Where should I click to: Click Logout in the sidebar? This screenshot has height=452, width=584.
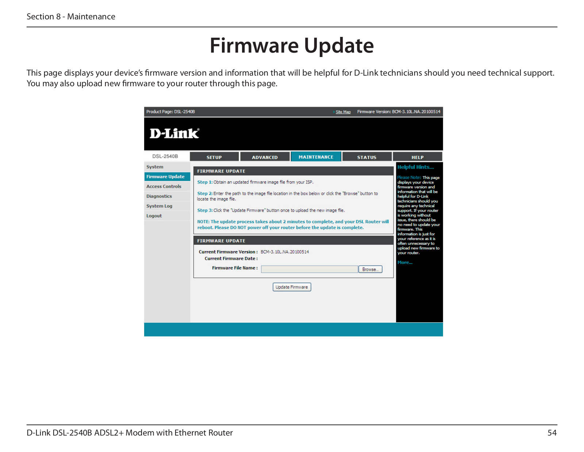point(167,216)
